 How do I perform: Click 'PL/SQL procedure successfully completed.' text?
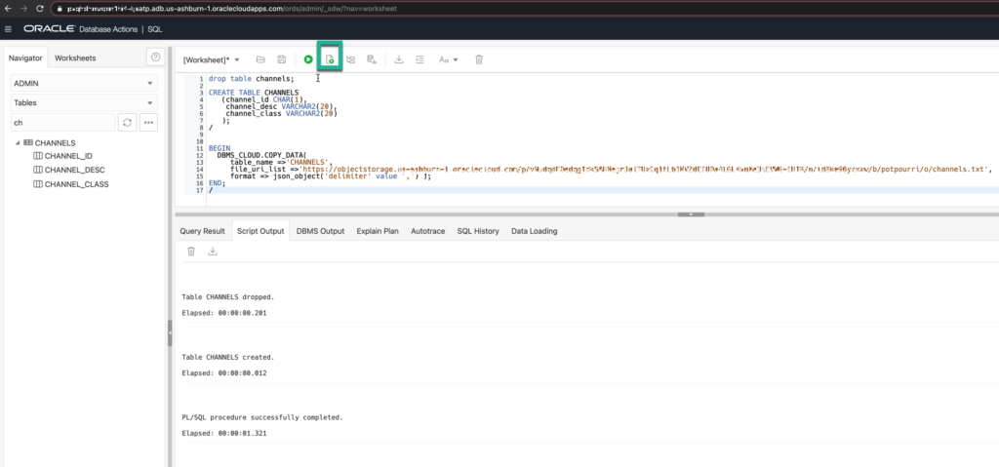click(262, 418)
